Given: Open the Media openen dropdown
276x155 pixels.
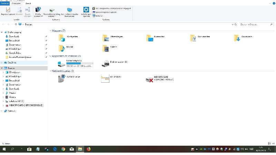Looking at the screenshot, I should [x=38, y=12].
